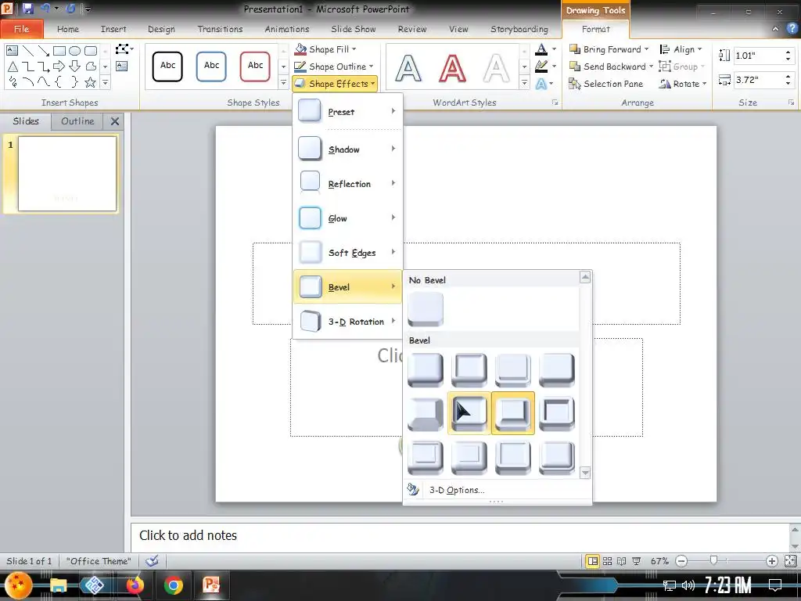Switch to the Transitions ribbon tab
This screenshot has width=801, height=601.
(x=220, y=29)
